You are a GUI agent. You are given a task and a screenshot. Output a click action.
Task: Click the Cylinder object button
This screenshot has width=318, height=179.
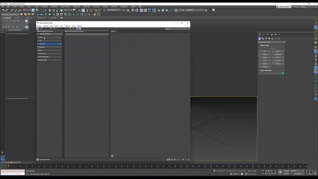[x=265, y=58]
